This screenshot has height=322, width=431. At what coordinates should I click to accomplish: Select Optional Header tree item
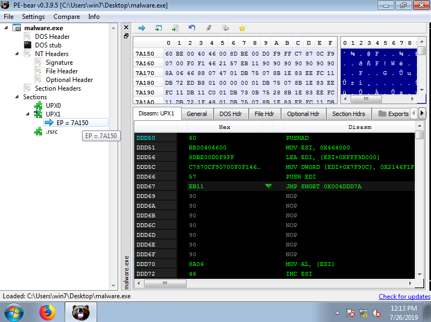(69, 80)
